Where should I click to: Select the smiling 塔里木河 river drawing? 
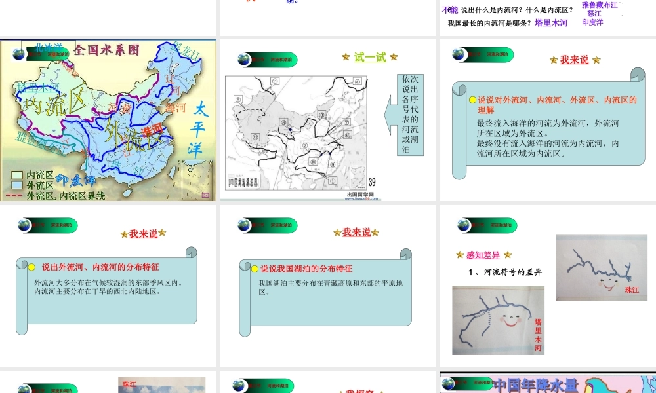[x=499, y=320]
